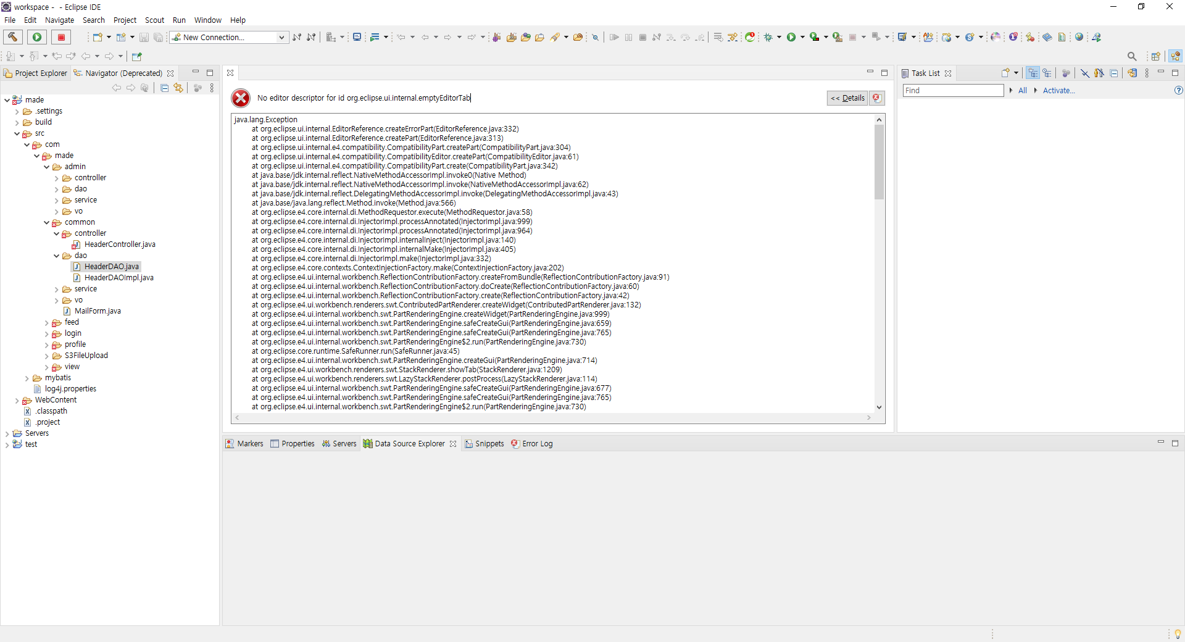This screenshot has height=642, width=1185.
Task: Expand the .settings folder
Action: click(x=17, y=112)
